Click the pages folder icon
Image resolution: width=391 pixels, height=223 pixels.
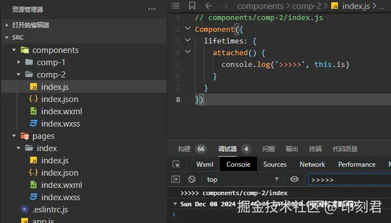[25, 136]
